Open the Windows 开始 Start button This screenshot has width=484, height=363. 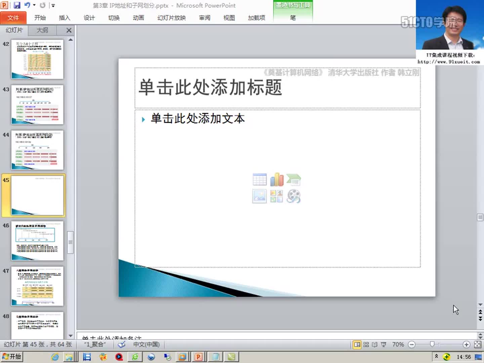[x=12, y=357]
